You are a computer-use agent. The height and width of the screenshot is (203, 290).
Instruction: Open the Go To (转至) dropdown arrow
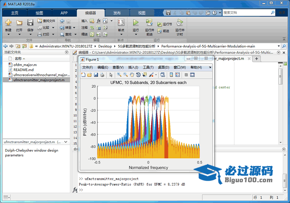point(74,28)
